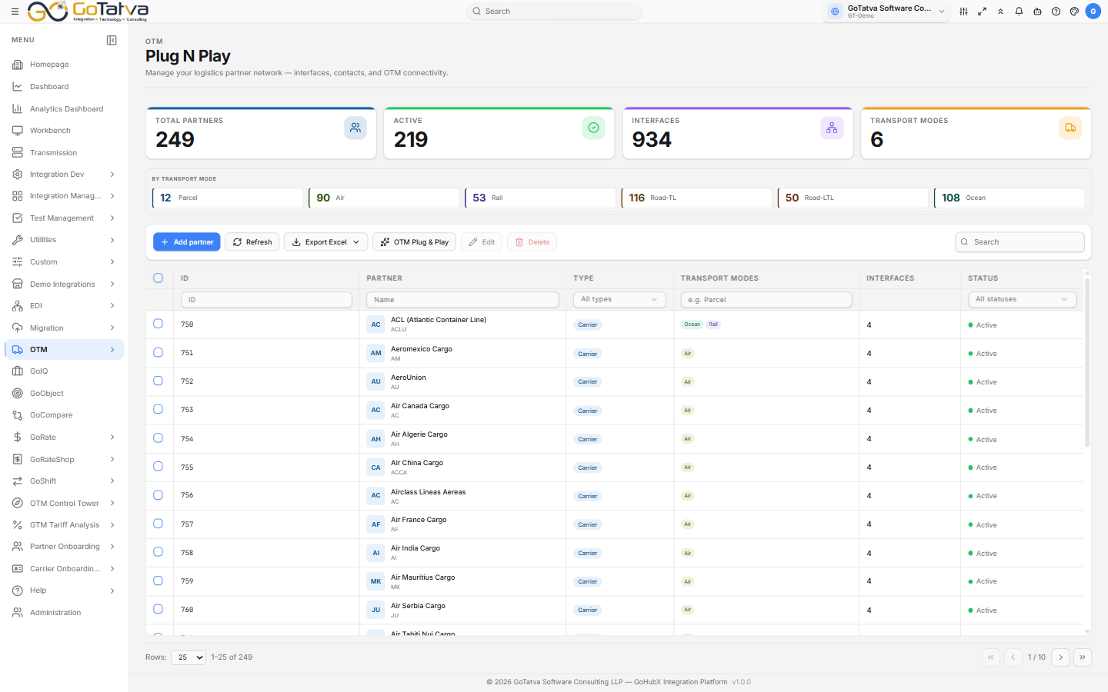Click the Interfaces network icon
This screenshot has height=692, width=1108.
click(832, 128)
